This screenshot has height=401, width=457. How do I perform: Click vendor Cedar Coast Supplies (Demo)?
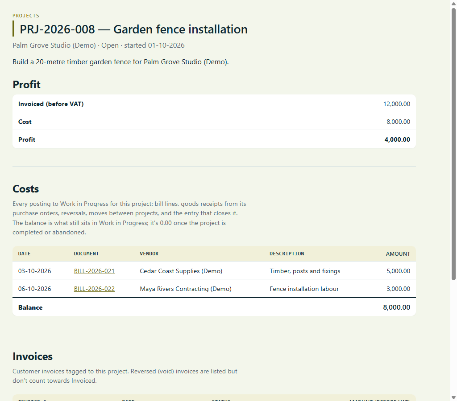(x=181, y=271)
